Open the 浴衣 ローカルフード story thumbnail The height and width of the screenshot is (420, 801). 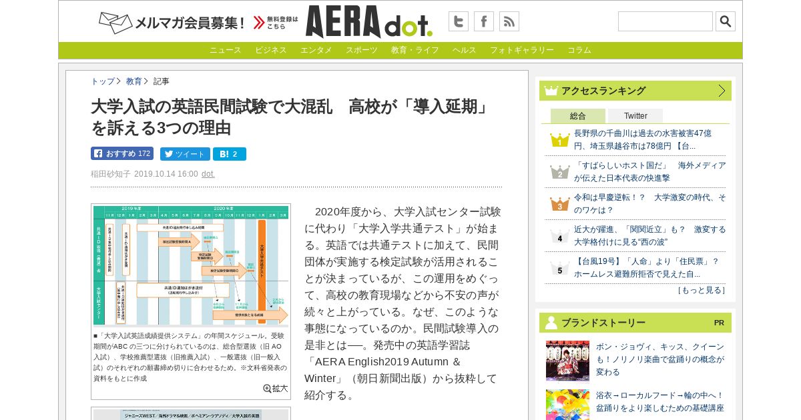[567, 405]
